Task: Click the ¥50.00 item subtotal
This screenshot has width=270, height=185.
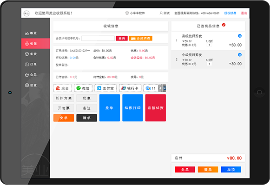Action: (x=235, y=45)
